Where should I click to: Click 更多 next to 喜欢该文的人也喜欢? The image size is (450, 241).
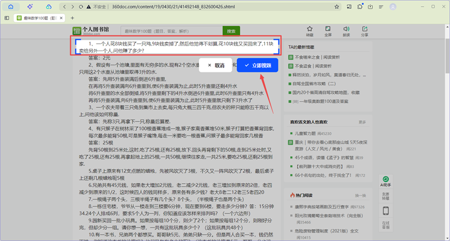(362, 122)
